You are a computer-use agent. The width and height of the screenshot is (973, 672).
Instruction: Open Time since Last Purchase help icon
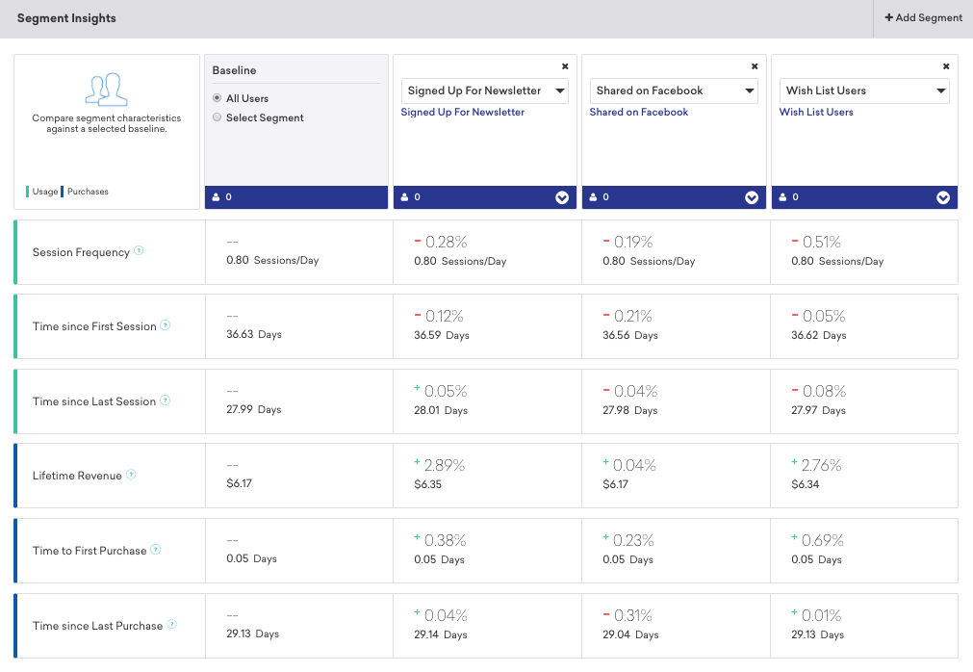pos(172,624)
